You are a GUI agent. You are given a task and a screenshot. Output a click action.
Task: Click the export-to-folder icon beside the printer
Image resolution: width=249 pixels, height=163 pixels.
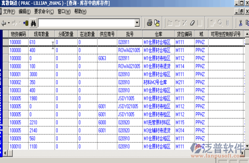(x=157, y=23)
